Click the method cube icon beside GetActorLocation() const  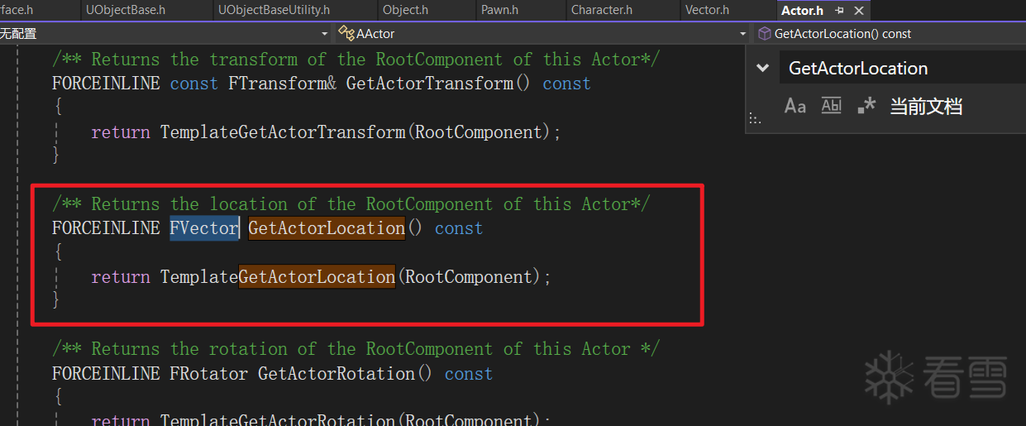coord(765,33)
